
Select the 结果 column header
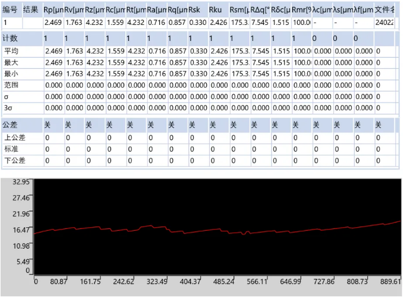coord(31,9)
